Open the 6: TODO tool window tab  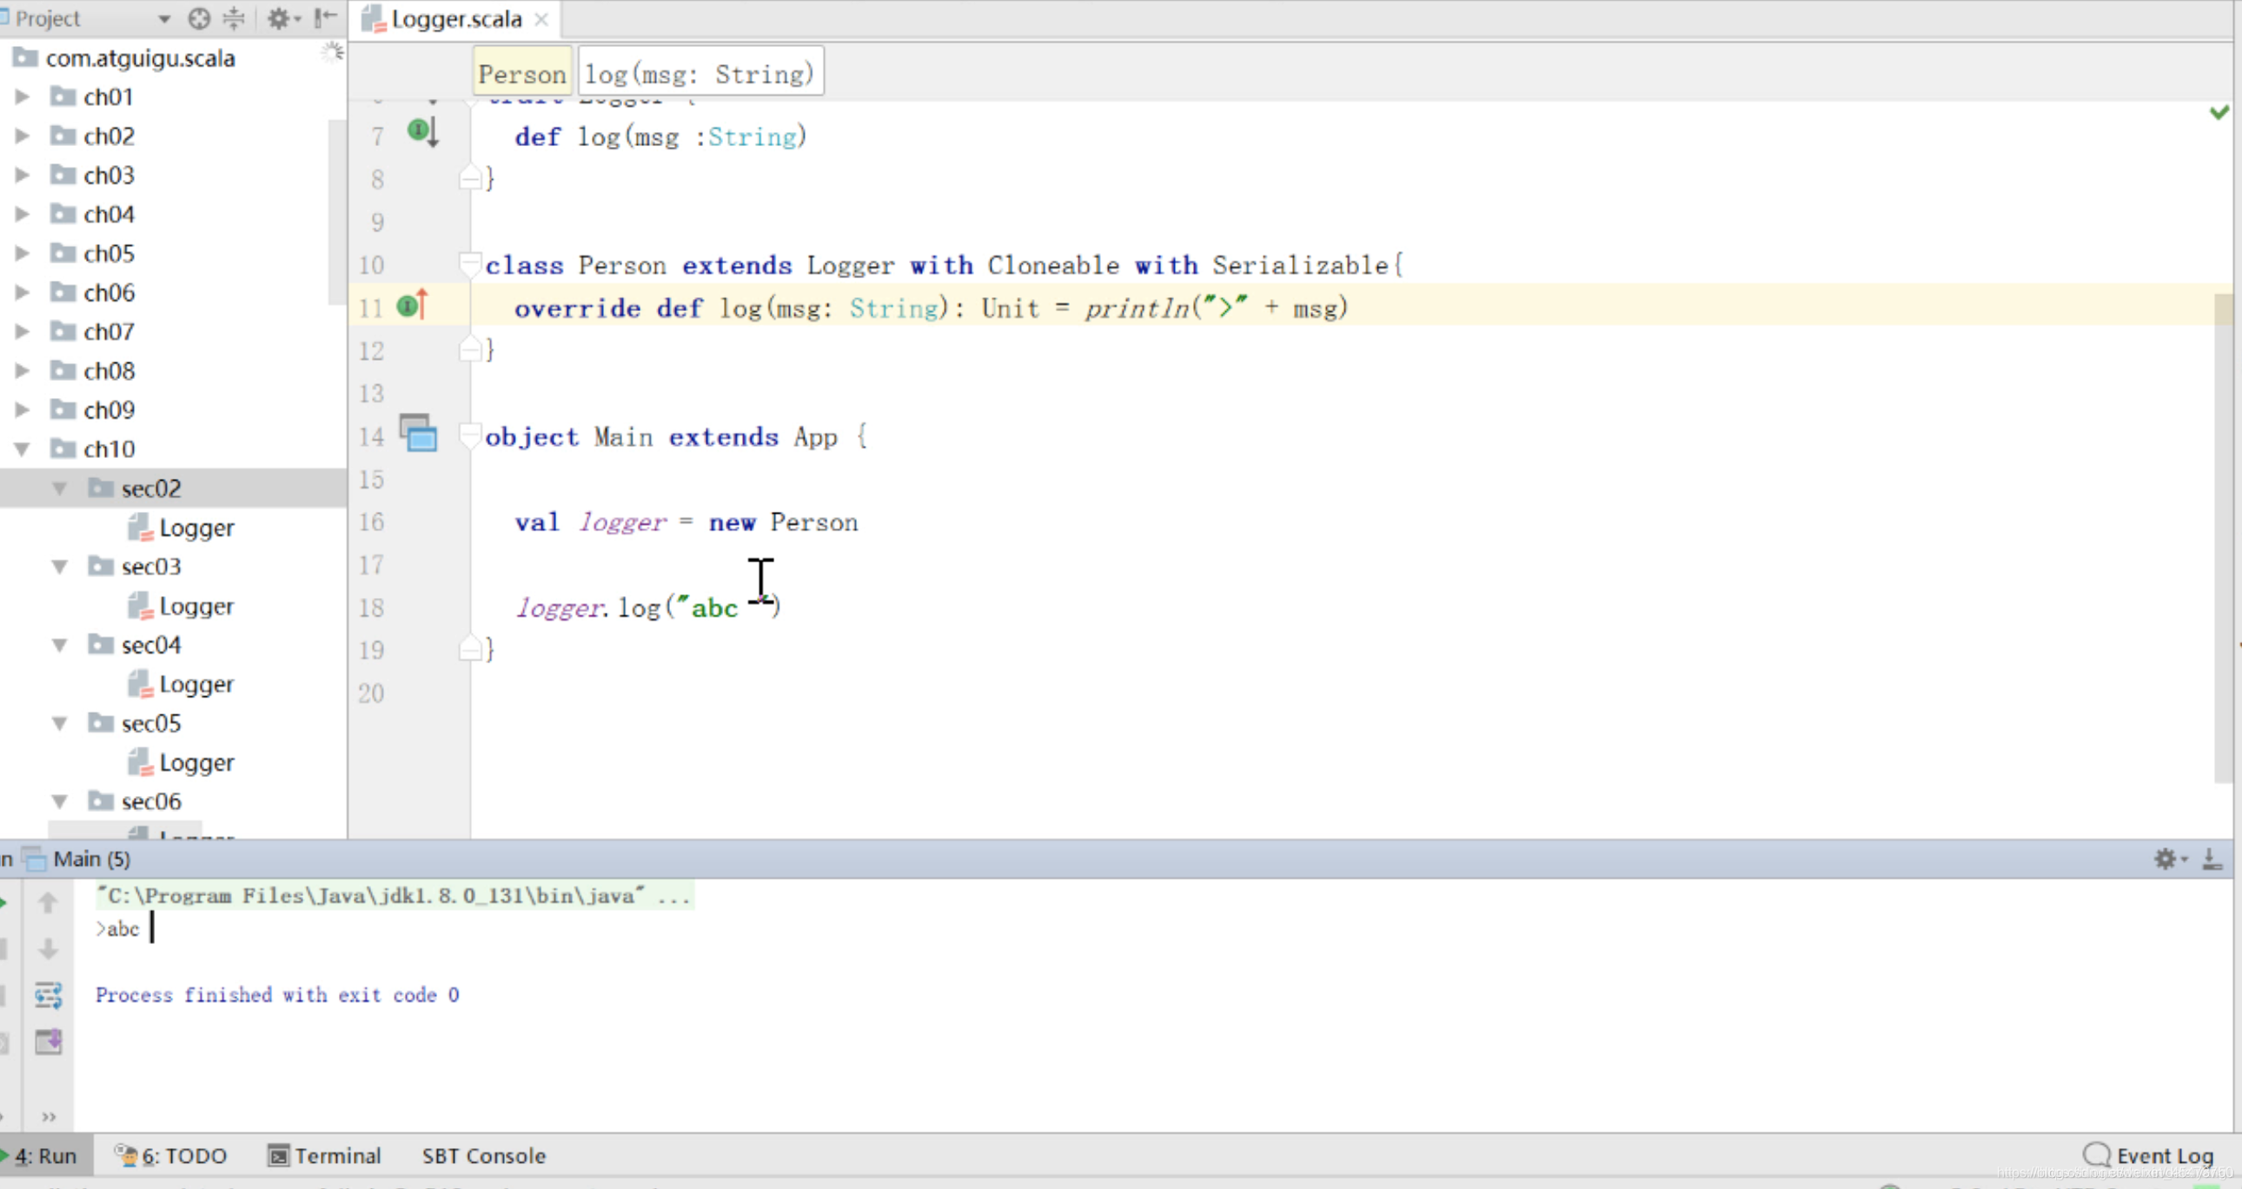[x=170, y=1156]
